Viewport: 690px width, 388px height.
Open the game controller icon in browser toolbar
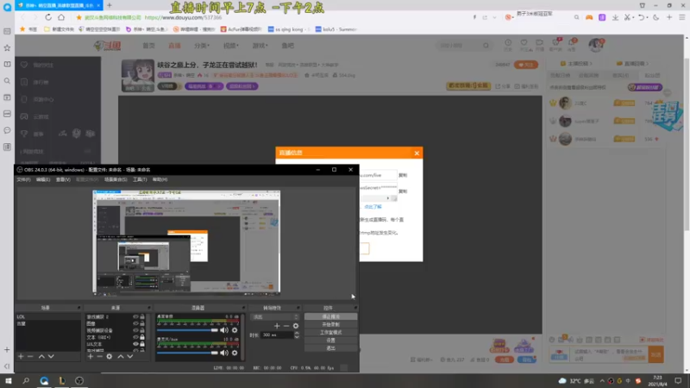pyautogui.click(x=589, y=17)
